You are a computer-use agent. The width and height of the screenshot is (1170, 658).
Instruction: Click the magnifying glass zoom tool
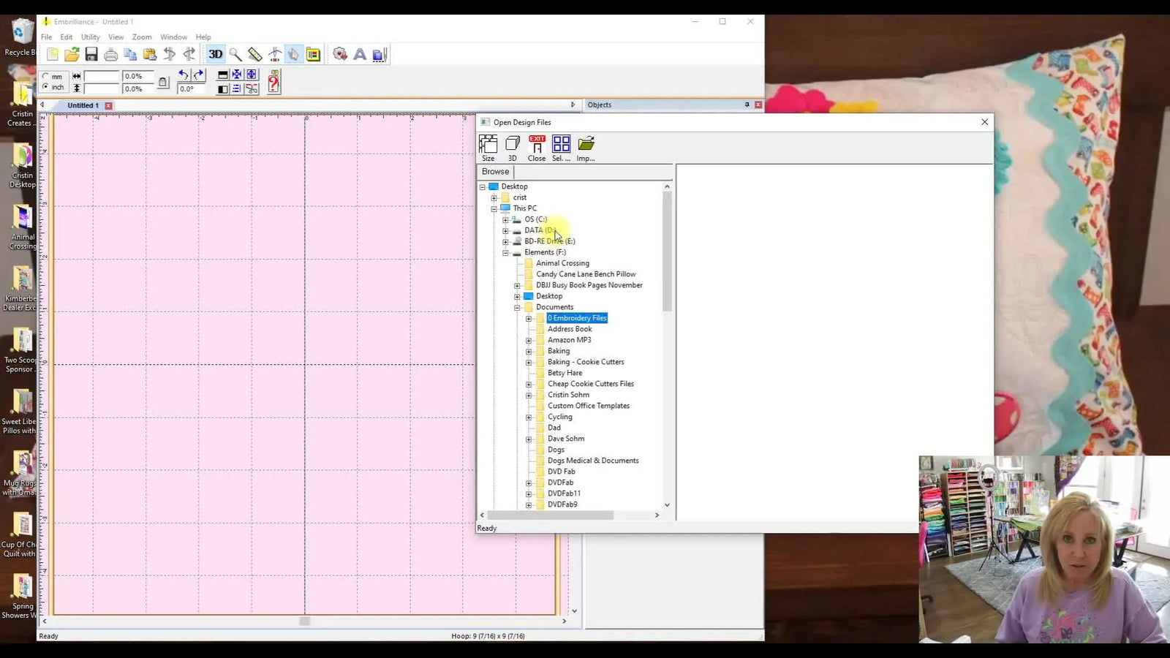tap(235, 54)
